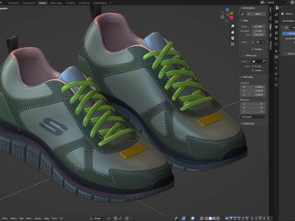Click the Focal Length value field
Image resolution: width=295 pixels, height=221 pixels.
(258, 26)
